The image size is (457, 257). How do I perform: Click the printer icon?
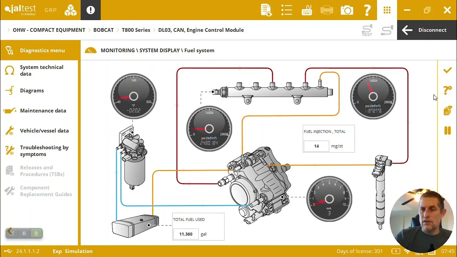(327, 10)
